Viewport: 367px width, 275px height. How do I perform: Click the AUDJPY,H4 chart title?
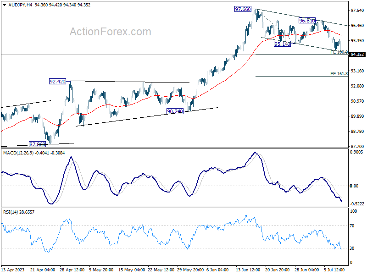click(x=20, y=5)
